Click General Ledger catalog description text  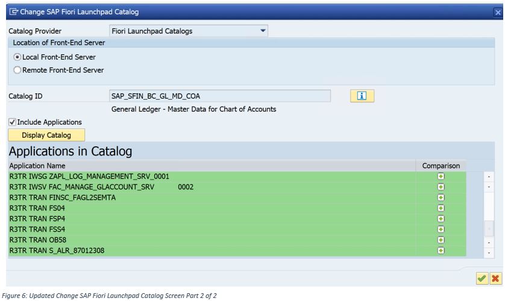(193, 109)
